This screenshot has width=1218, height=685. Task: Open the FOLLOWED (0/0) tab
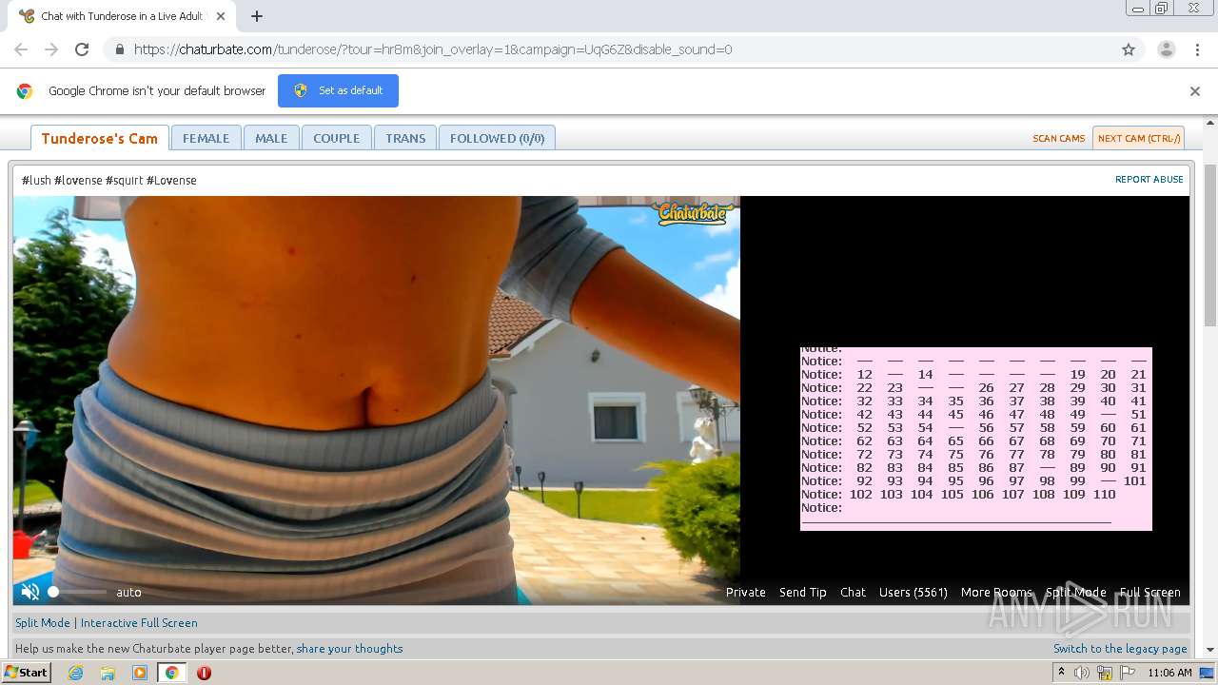pos(497,138)
